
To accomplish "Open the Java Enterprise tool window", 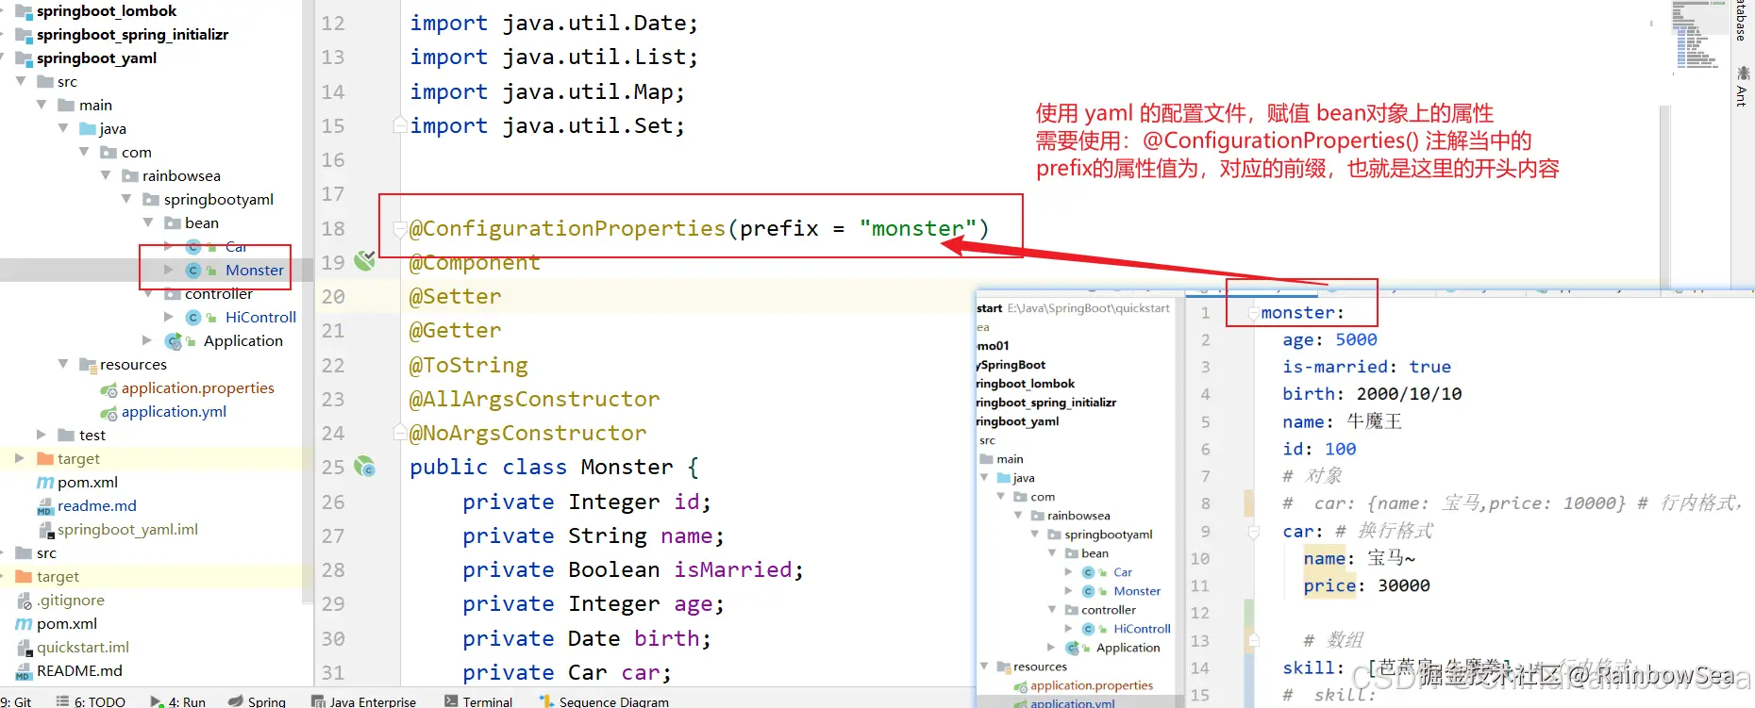I will coord(363,701).
